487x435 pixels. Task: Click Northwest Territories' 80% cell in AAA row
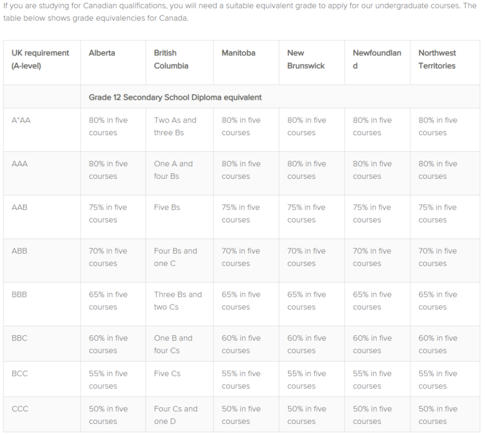pyautogui.click(x=445, y=173)
